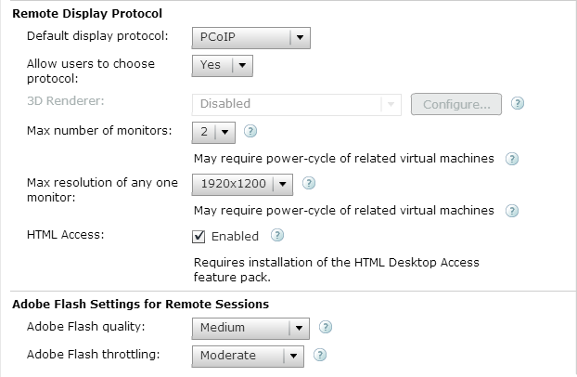The image size is (577, 377).
Task: Click the disabled 3D Renderer dropdown
Action: [297, 104]
